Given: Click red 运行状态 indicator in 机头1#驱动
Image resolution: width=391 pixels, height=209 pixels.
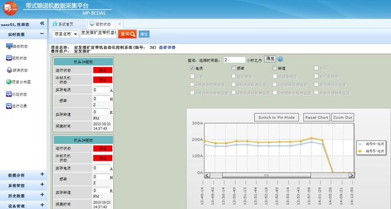Looking at the screenshot, I should click(x=103, y=70).
